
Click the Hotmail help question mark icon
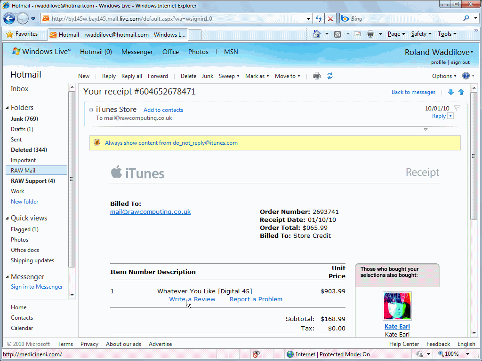click(x=466, y=76)
